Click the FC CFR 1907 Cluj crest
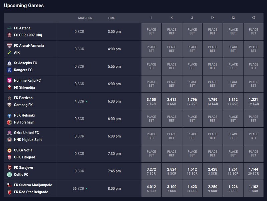Viewport: 267px width, 201px height. pos(10,35)
